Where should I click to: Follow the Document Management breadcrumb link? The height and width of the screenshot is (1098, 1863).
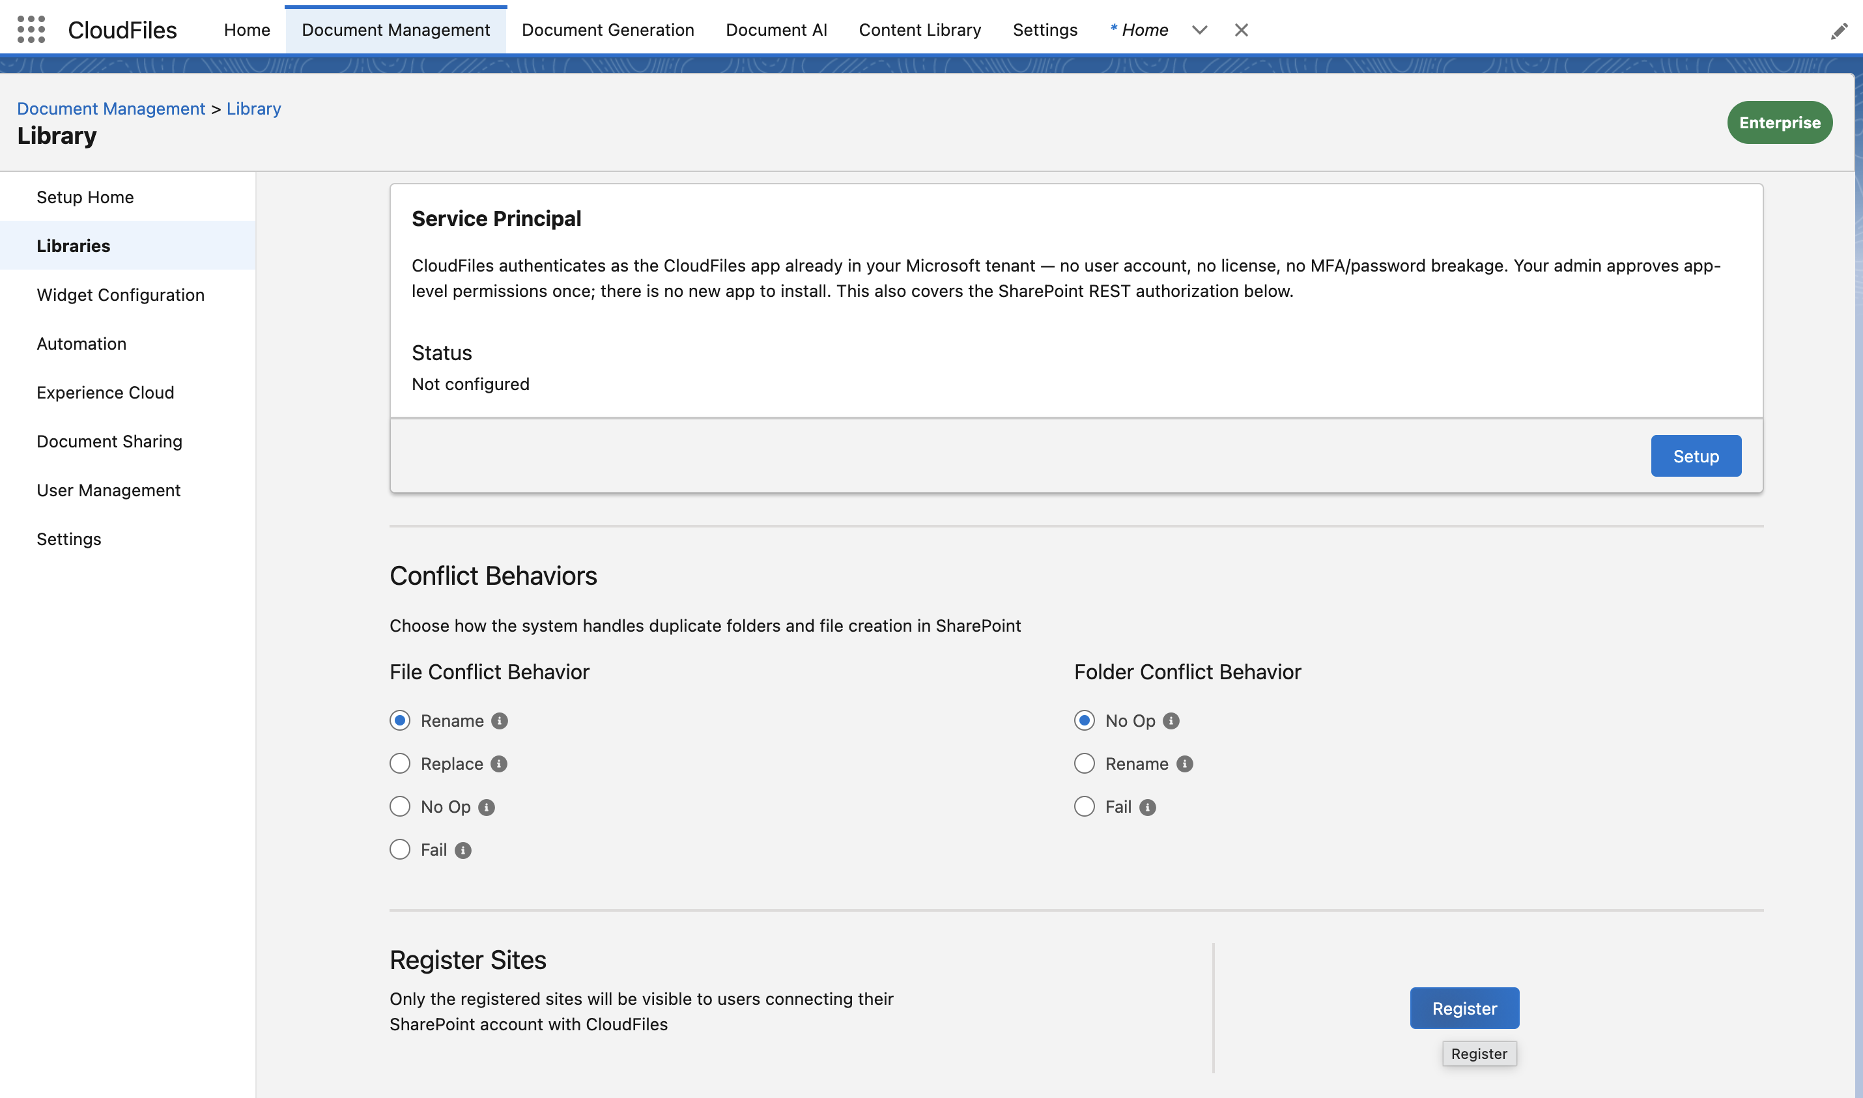(111, 108)
